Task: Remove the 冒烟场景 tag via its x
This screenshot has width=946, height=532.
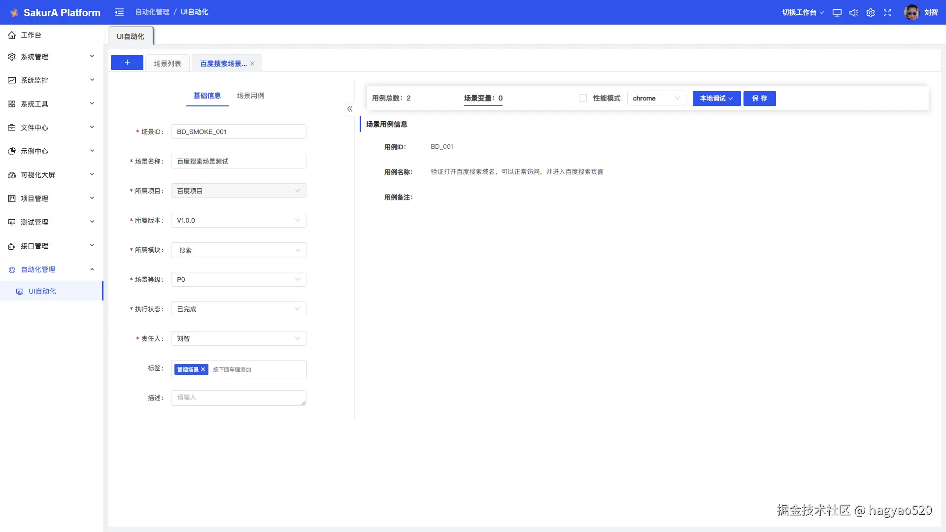Action: click(x=203, y=369)
